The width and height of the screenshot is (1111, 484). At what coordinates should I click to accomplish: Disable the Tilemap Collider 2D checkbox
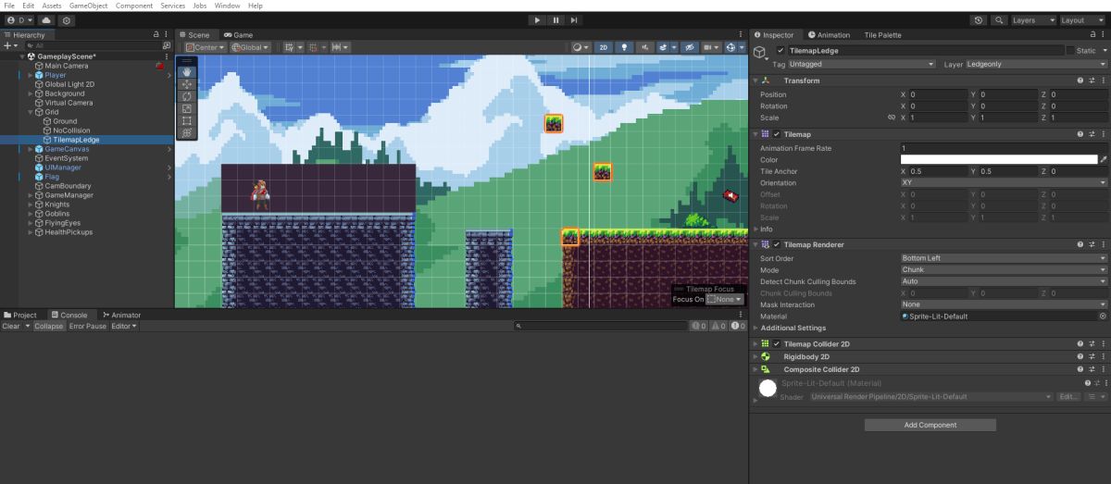(x=777, y=344)
